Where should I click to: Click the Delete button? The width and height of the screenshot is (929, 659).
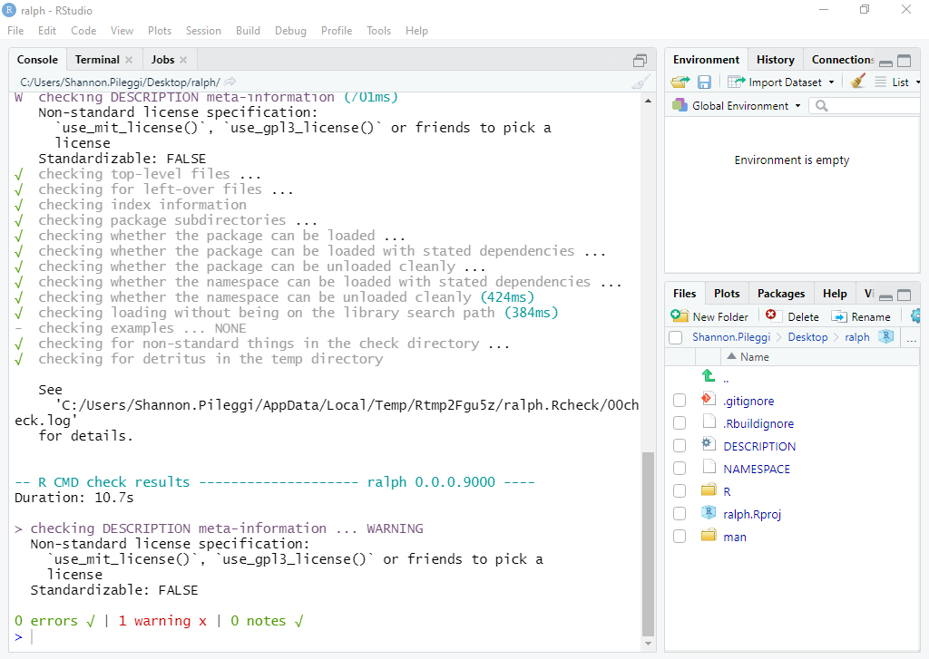(x=792, y=316)
